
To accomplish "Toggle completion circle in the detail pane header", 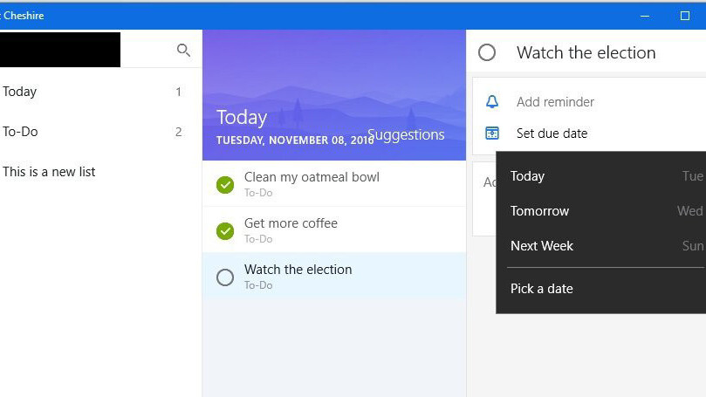I will pos(487,53).
